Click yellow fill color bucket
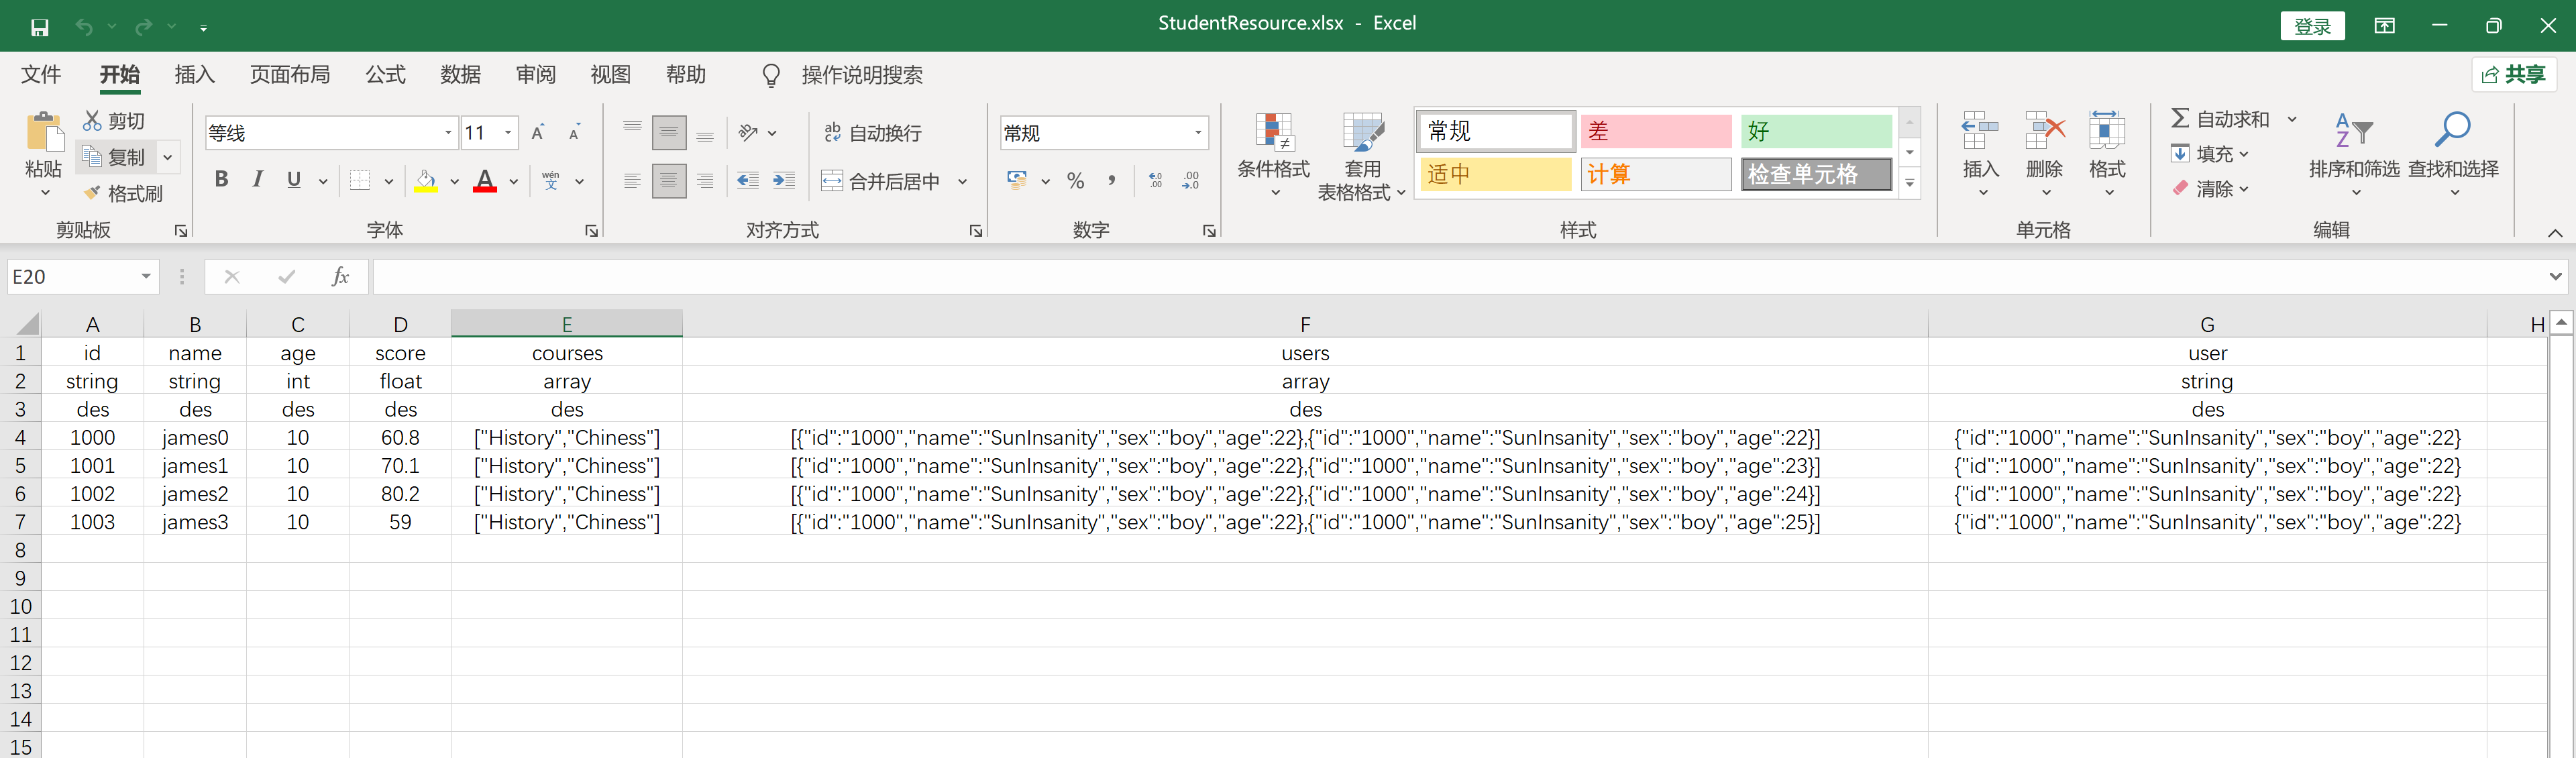2576x758 pixels. (426, 181)
